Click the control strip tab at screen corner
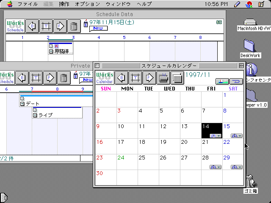271x203 pixels. tap(4, 198)
